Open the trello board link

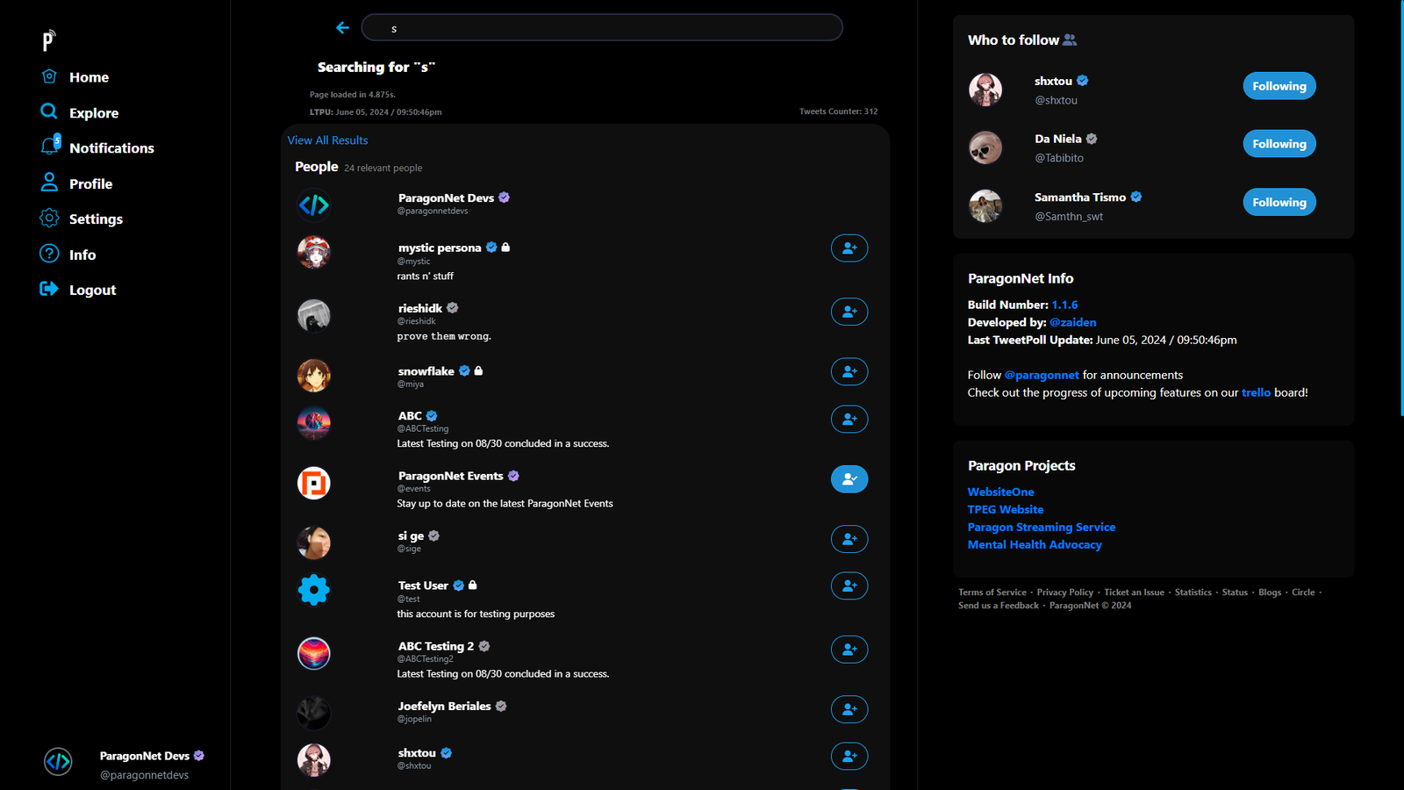click(1256, 392)
